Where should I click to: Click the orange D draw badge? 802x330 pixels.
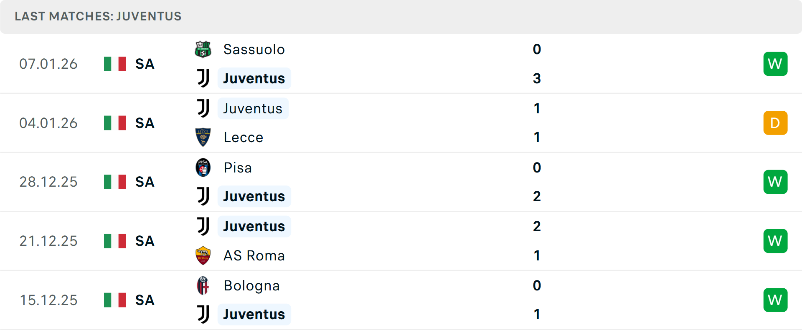pos(775,123)
